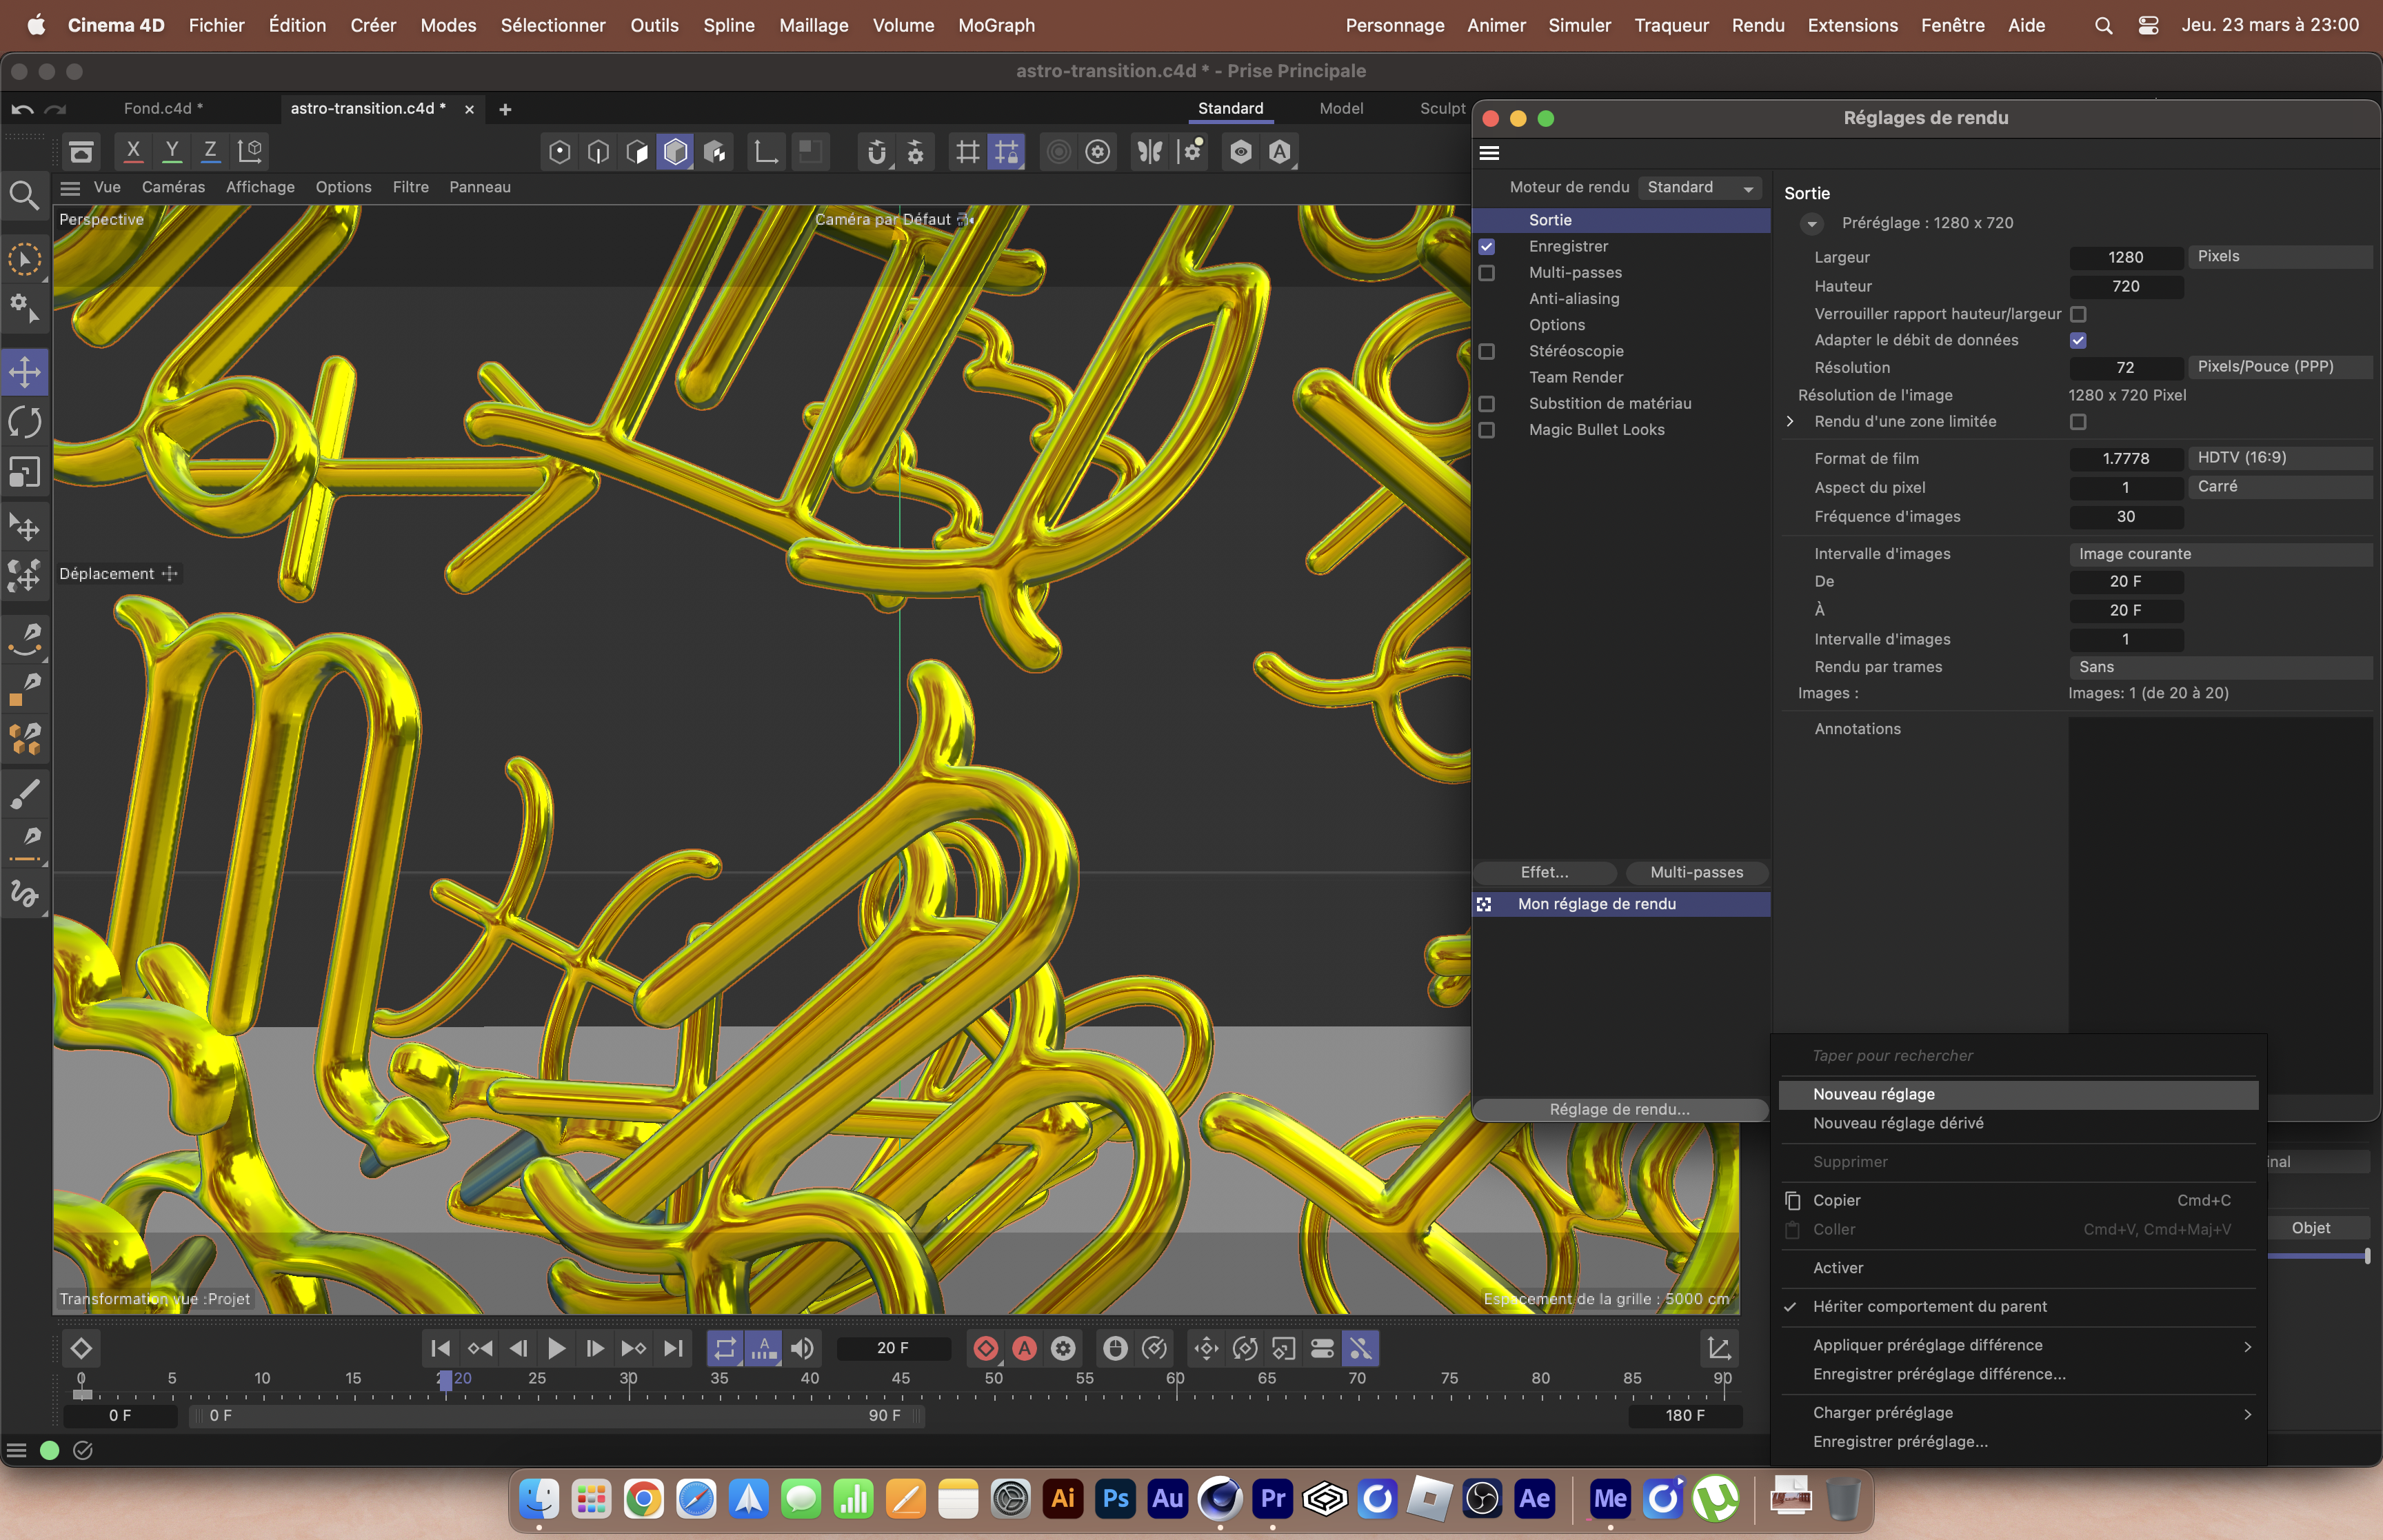Select the Rotate tool in left toolbar

(25, 422)
